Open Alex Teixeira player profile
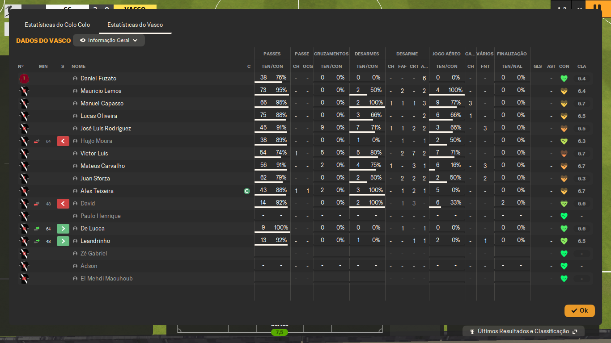Screen dimensions: 611x343 (x=97, y=191)
